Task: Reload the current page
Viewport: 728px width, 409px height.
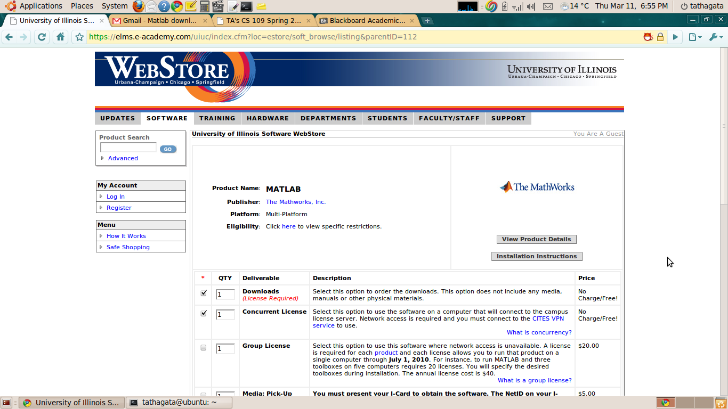Action: (x=42, y=37)
